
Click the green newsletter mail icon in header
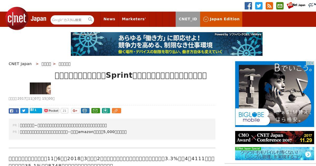pos(280,6)
